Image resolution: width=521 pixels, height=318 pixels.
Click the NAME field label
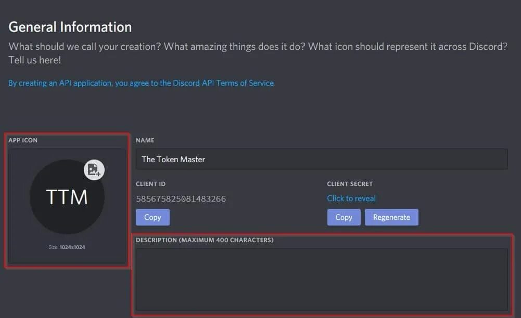click(145, 140)
